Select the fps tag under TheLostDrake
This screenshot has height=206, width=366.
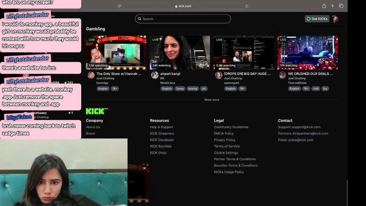click(325, 89)
